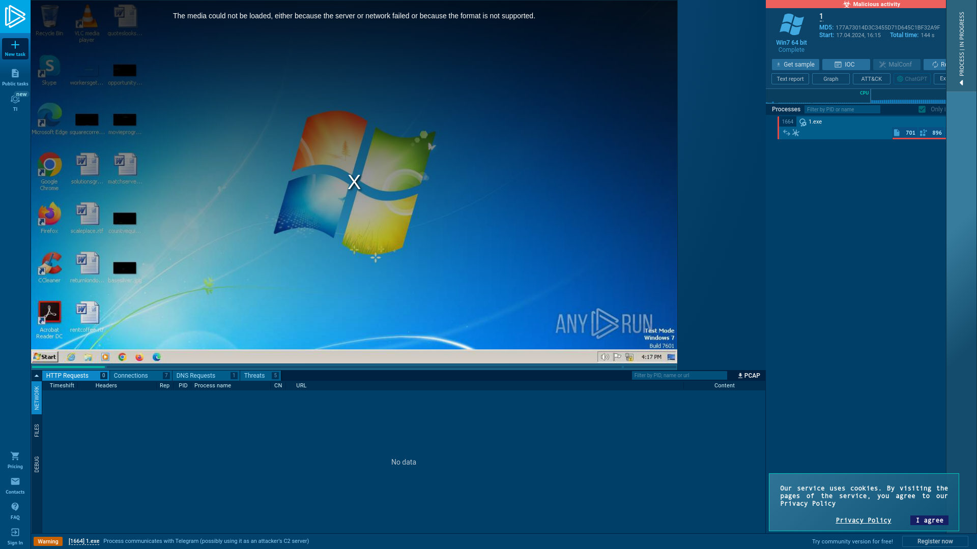Click the volume icon in system tray

coord(605,357)
